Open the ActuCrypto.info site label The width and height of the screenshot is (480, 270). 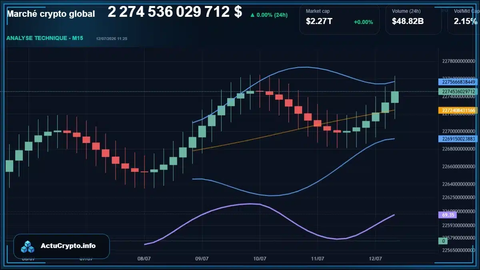[x=68, y=246]
